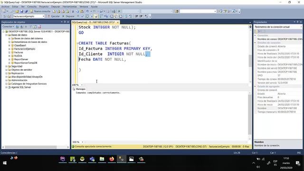304x171 pixels.
Task: Click the Object Explorer horizontal scrollbar
Action: tap(30, 147)
